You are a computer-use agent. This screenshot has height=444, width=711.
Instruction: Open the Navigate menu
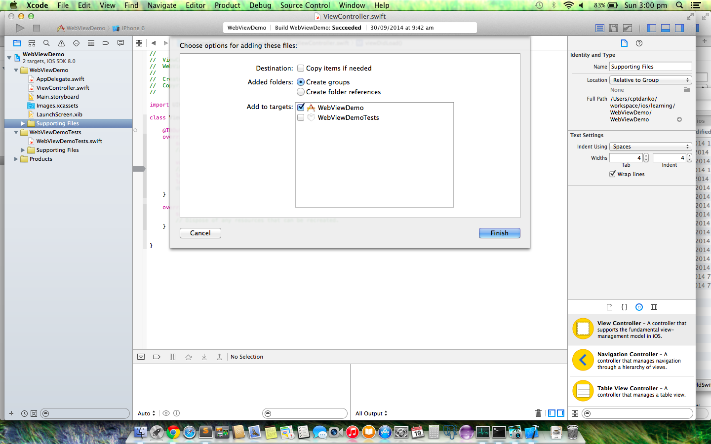pyautogui.click(x=162, y=5)
